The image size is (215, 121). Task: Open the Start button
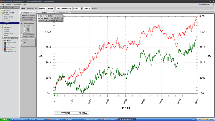point(5,119)
